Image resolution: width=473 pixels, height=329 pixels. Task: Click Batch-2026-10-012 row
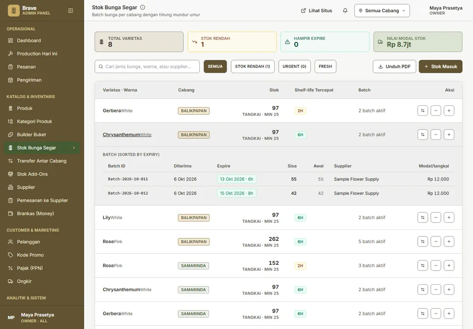pyautogui.click(x=278, y=193)
